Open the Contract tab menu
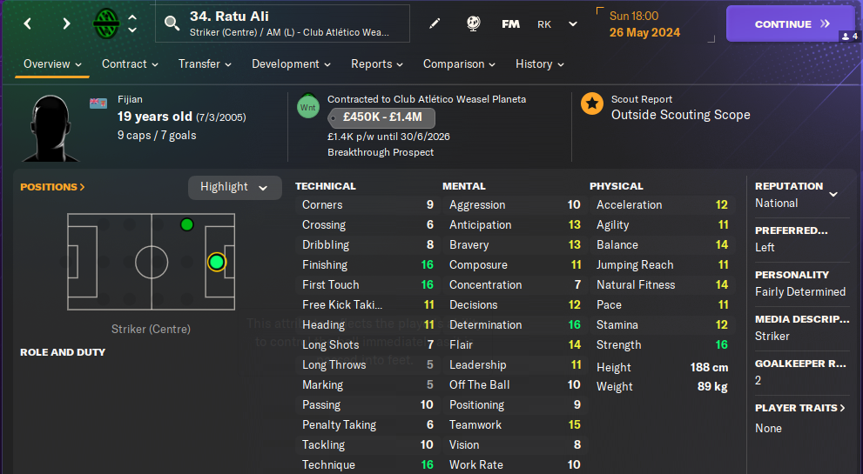Screen dimensions: 863x474 click(130, 64)
